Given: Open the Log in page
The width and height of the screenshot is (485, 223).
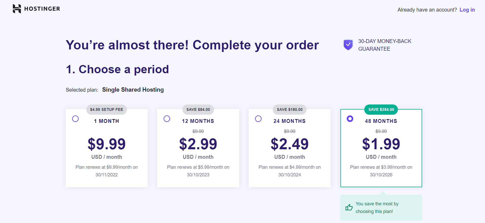Looking at the screenshot, I should pyautogui.click(x=467, y=10).
